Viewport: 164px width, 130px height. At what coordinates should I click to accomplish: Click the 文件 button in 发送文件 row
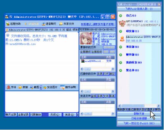pyautogui.click(x=106, y=96)
